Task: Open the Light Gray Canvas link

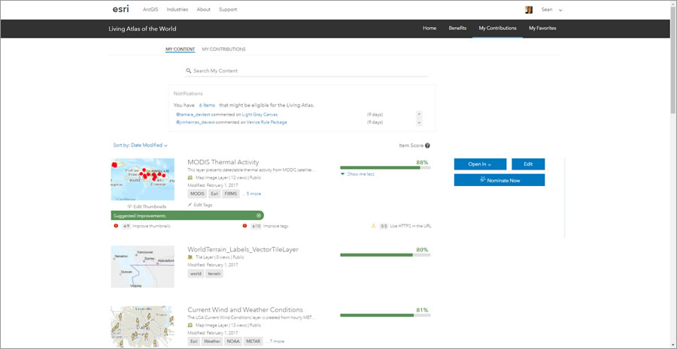Action: (260, 115)
